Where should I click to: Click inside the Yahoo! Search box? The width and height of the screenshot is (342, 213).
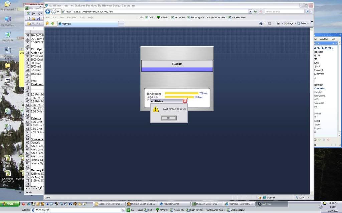point(284,12)
